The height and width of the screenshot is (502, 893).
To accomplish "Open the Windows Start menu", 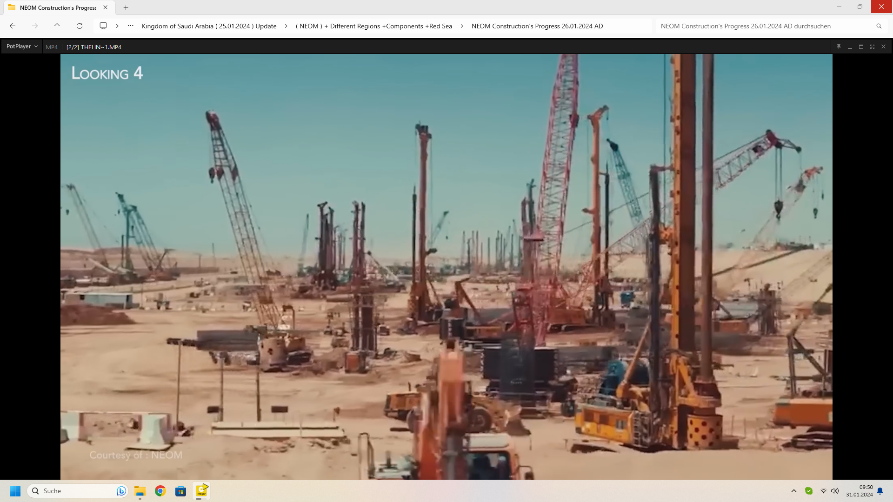I will (15, 491).
